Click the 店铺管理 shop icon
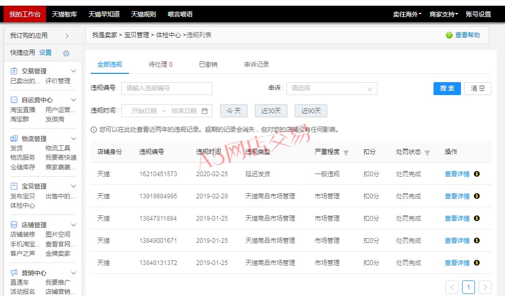This screenshot has height=296, width=505. coord(14,225)
